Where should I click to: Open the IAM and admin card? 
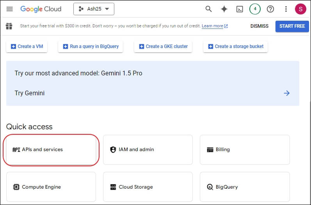pyautogui.click(x=148, y=150)
